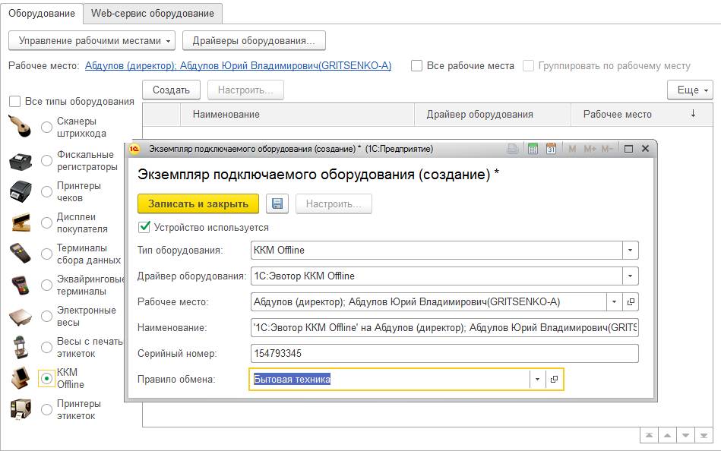Click Настроить... button in the dialog
This screenshot has height=451, width=721.
[x=334, y=203]
